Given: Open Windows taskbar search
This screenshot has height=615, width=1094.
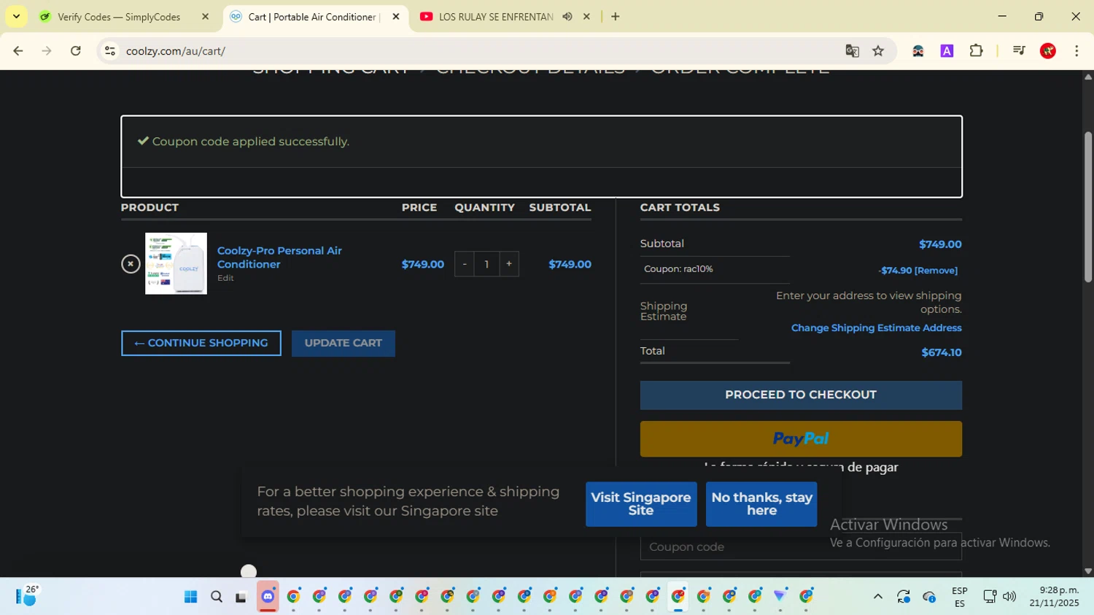Looking at the screenshot, I should coord(217,597).
